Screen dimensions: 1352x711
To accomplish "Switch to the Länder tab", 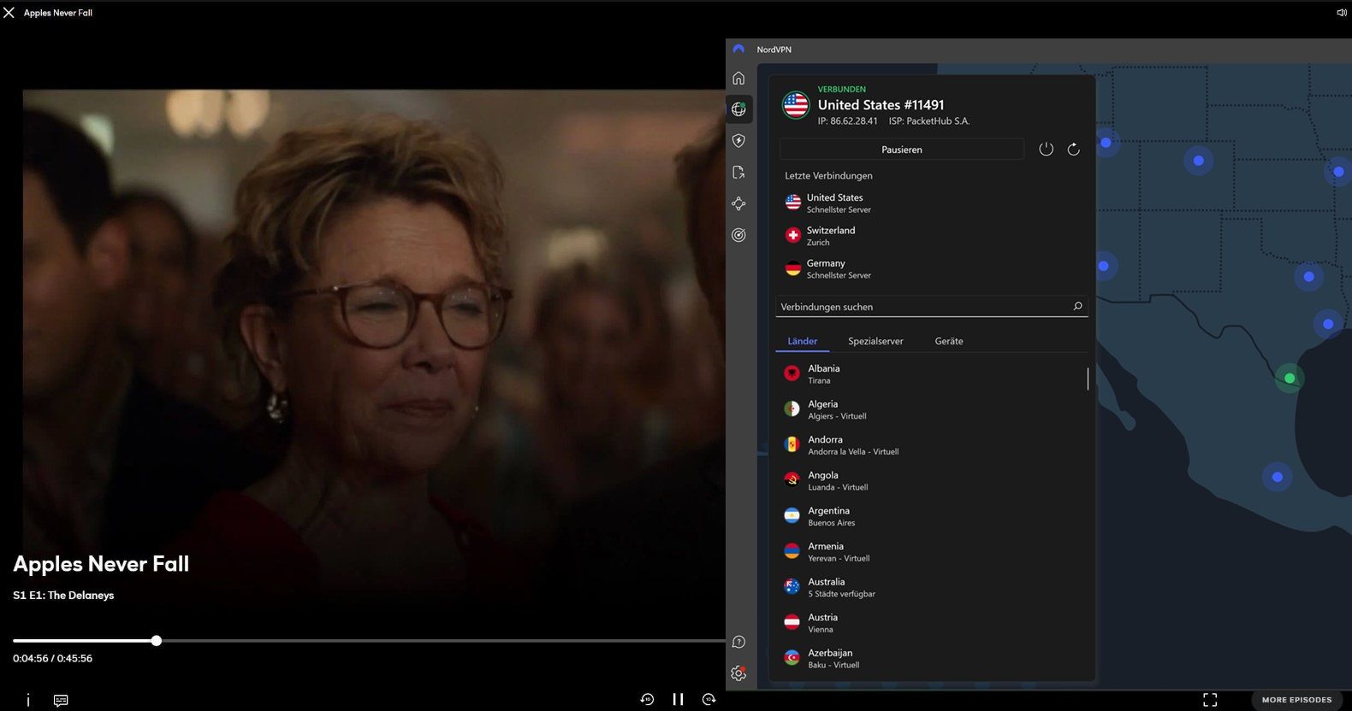I will point(803,341).
